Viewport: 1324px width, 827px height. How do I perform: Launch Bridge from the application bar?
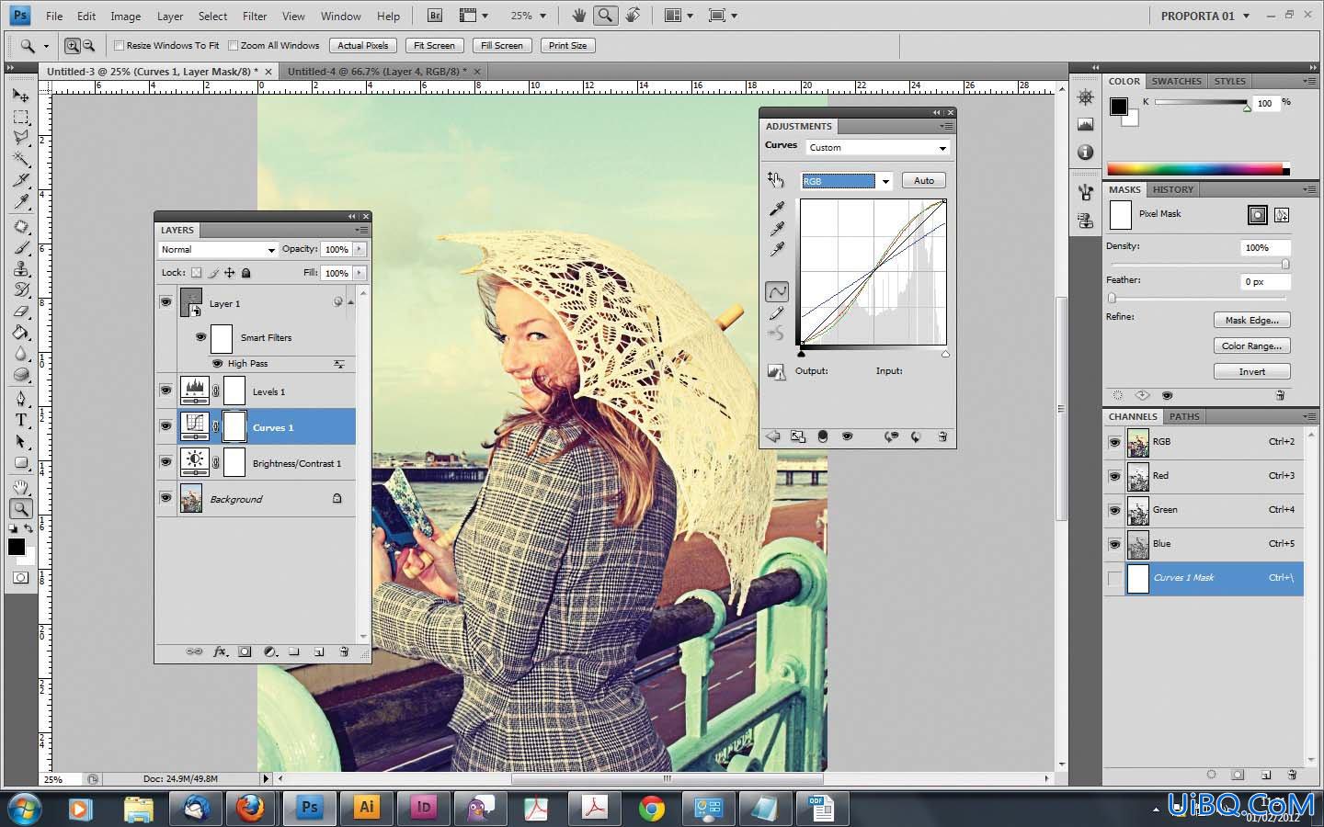(x=436, y=16)
